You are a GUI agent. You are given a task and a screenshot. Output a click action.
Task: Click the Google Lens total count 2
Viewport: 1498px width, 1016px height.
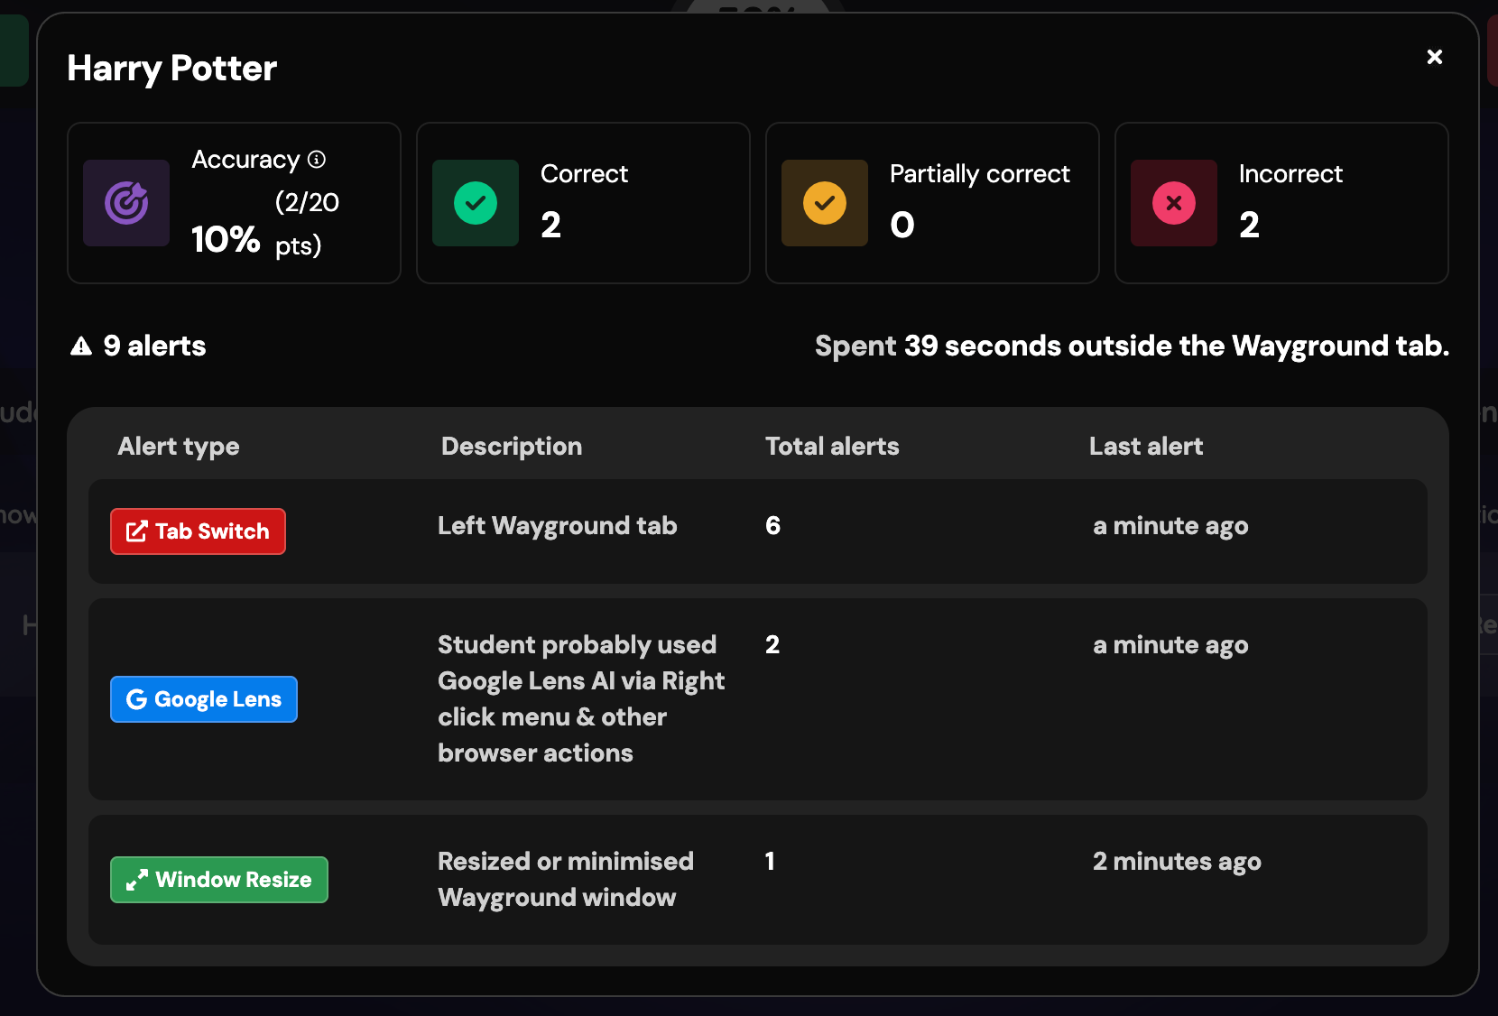pyautogui.click(x=772, y=645)
